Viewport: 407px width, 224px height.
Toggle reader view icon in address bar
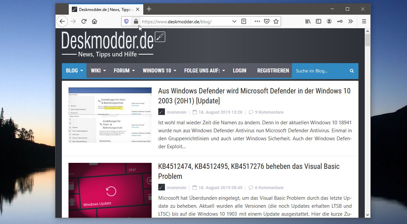click(244, 21)
